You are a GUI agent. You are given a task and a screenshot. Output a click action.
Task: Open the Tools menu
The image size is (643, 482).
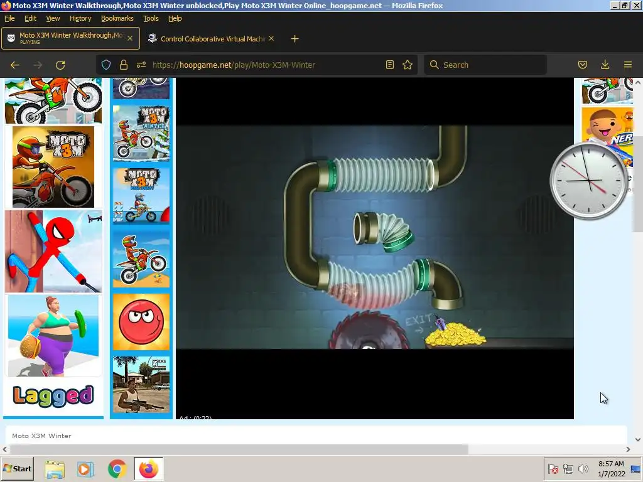pos(151,18)
